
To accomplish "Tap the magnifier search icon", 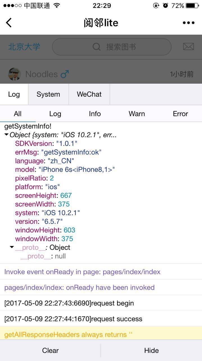I will pos(96,47).
